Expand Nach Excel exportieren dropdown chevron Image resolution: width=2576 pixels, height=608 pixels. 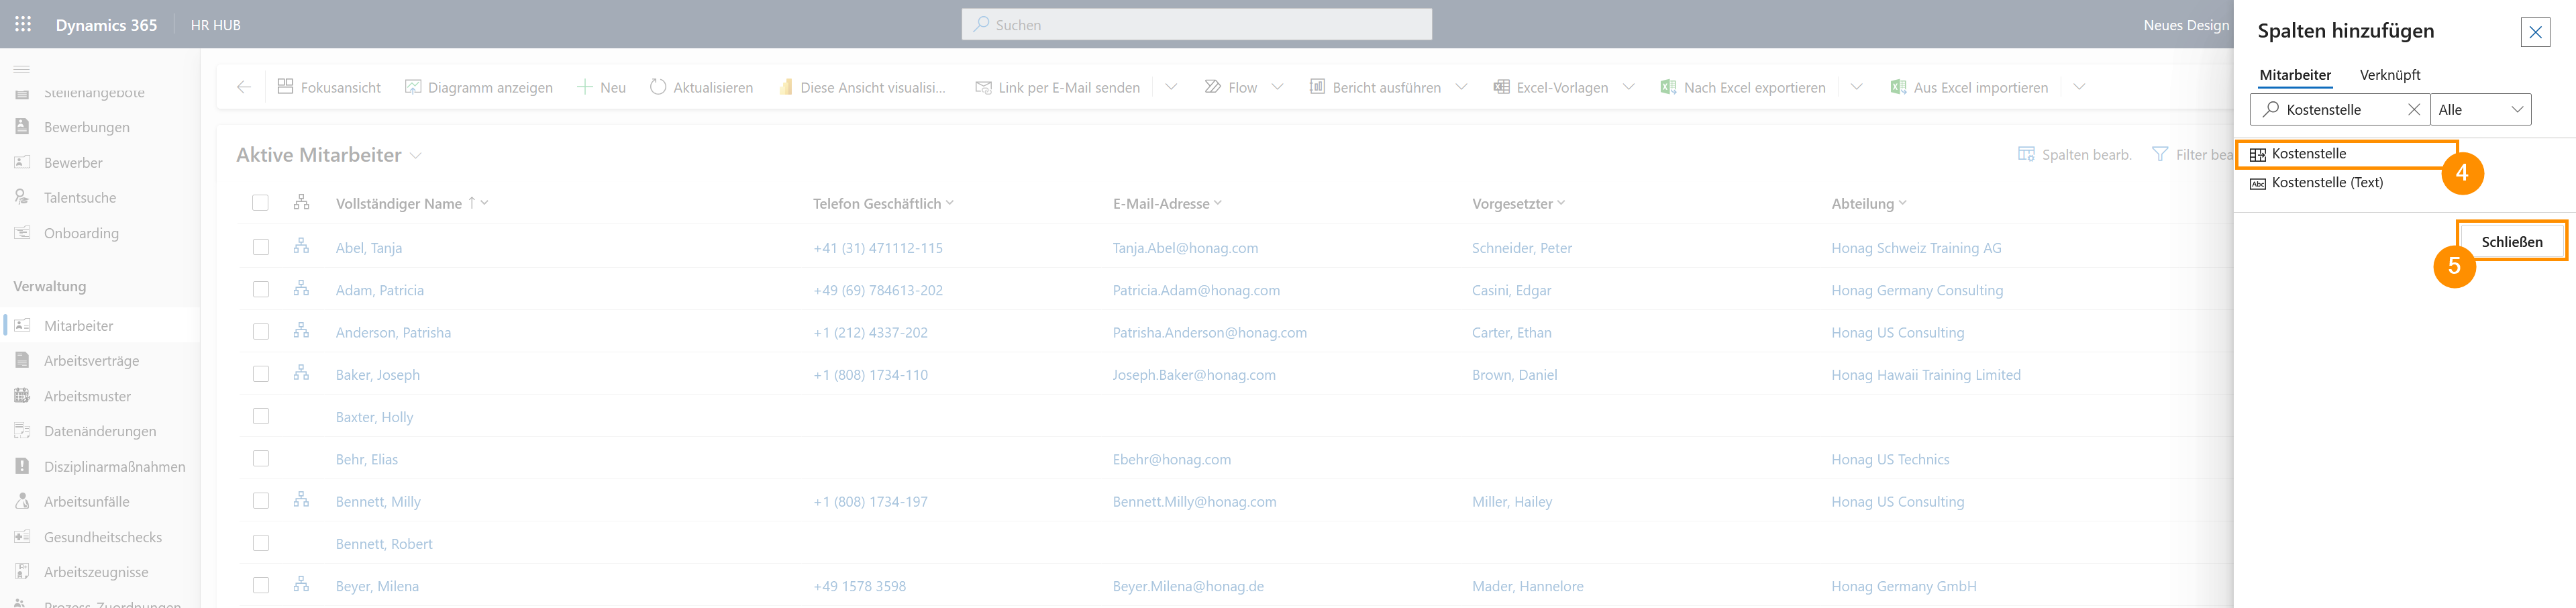tap(1856, 87)
